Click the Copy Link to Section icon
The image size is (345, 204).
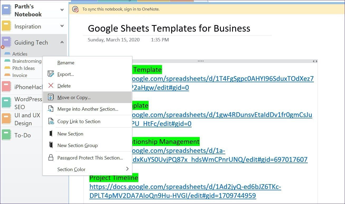tap(51, 121)
